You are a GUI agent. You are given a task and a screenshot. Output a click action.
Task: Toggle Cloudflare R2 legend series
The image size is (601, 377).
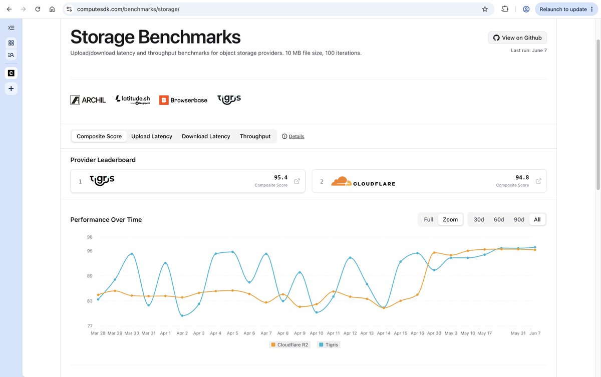click(289, 344)
